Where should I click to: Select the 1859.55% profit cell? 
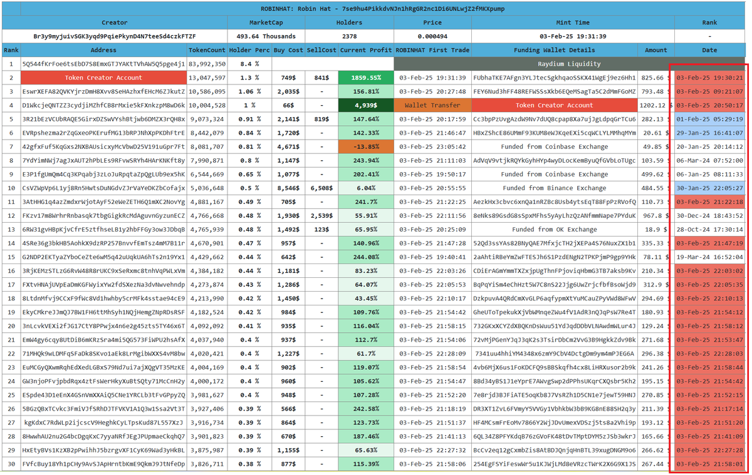(x=366, y=78)
